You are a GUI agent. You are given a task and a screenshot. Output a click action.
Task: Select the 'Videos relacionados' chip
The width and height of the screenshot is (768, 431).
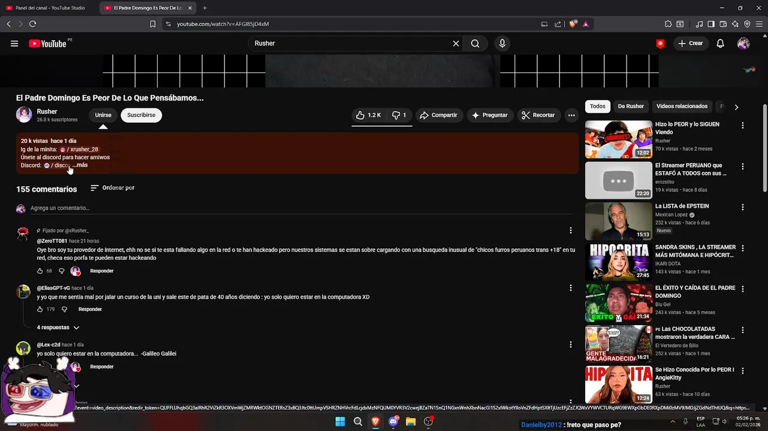(682, 107)
